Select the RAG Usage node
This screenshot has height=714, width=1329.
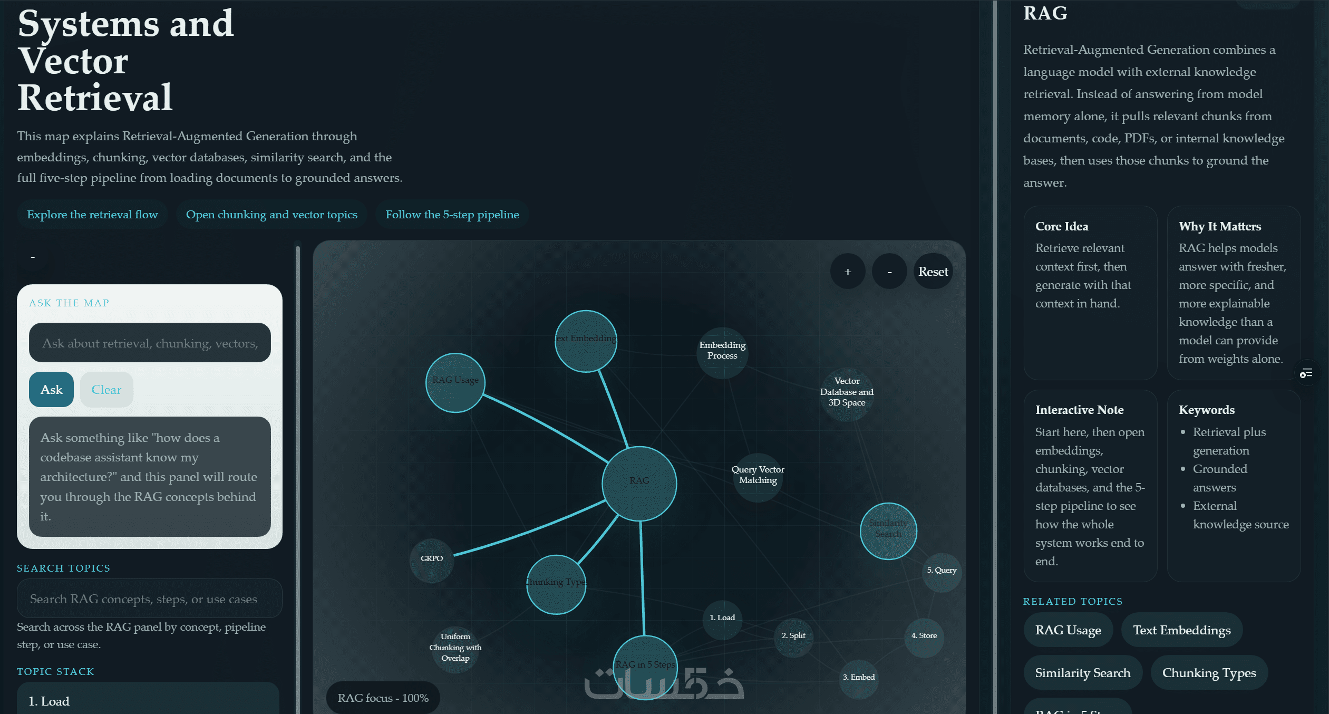455,383
